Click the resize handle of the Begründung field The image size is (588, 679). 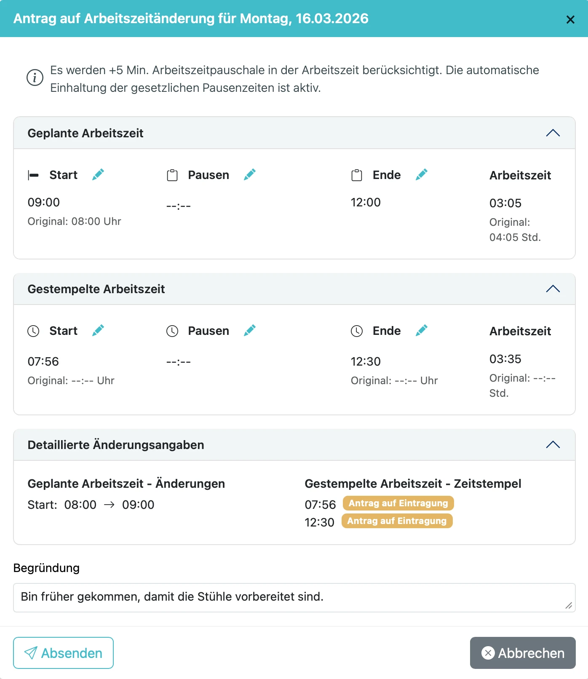click(x=569, y=606)
